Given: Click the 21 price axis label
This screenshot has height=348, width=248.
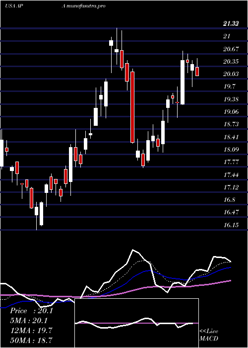Looking at the screenshot, I should pyautogui.click(x=227, y=36).
